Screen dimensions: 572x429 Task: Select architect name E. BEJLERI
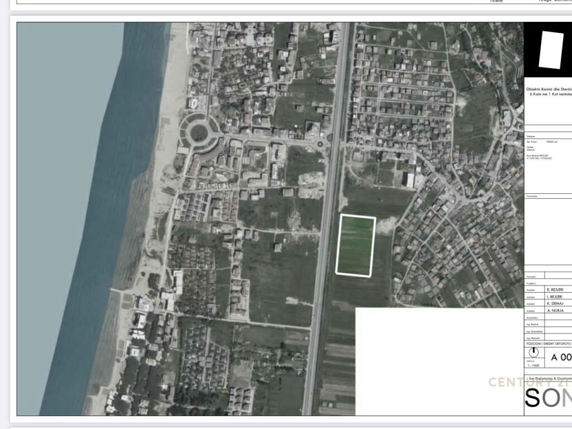click(555, 290)
